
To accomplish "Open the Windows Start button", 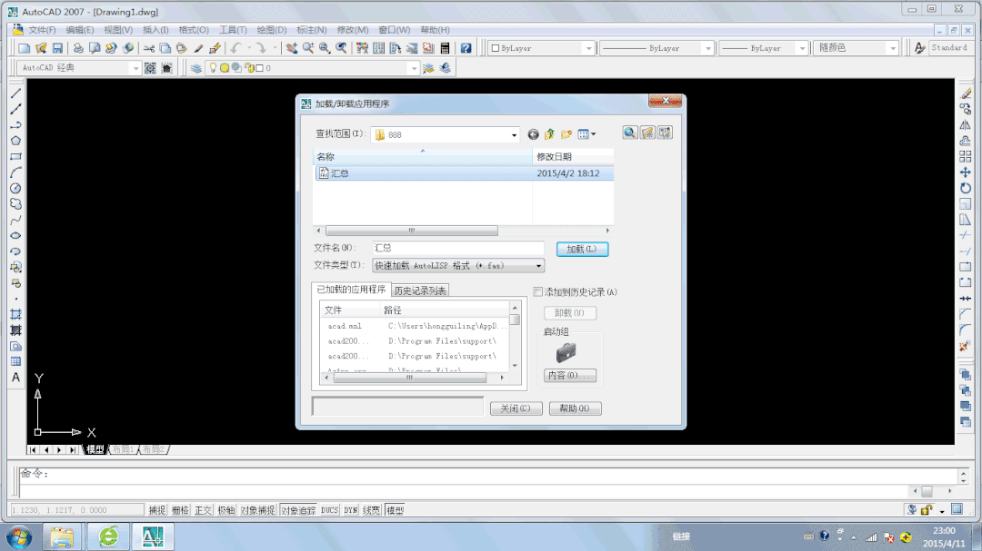I will [19, 536].
